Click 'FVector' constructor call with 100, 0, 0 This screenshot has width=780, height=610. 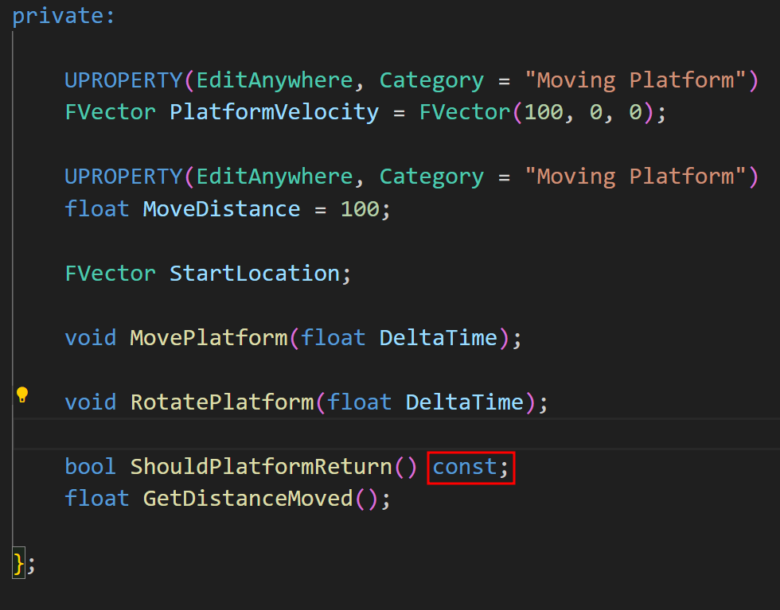465,112
